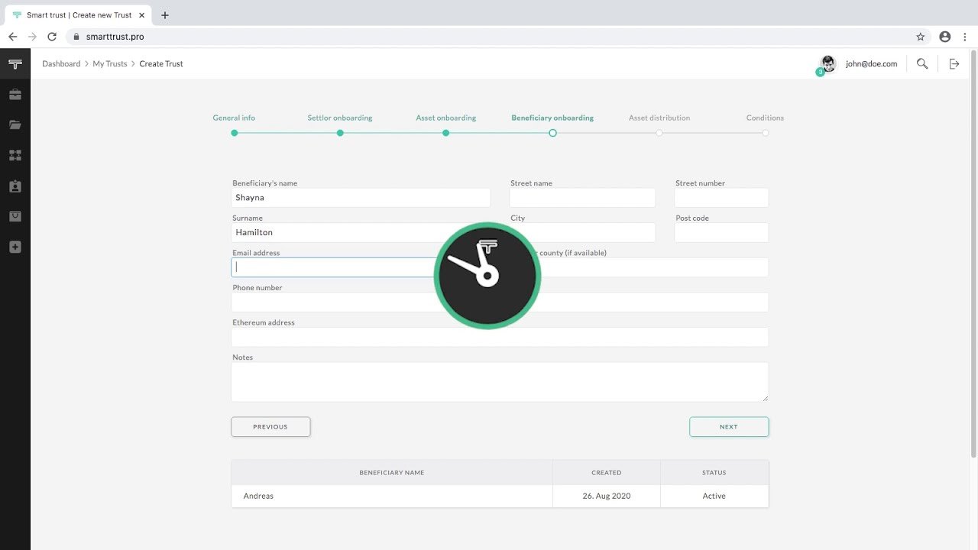The image size is (978, 550).
Task: Click the NEXT button
Action: (729, 427)
